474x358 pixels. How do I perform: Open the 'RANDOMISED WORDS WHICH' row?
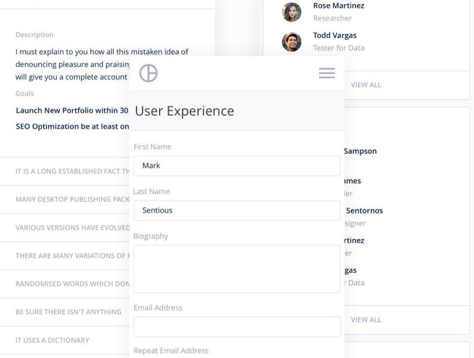click(x=65, y=284)
